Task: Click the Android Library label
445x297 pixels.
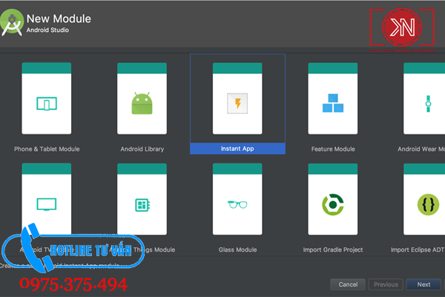Action: (142, 149)
